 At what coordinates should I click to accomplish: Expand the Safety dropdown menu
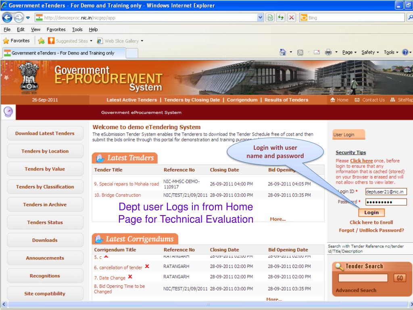click(370, 52)
